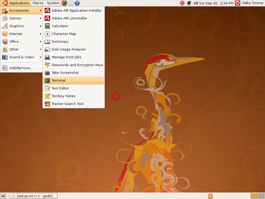The height and width of the screenshot is (199, 265).
Task: Click 'Calculator' text in menu
Action: 60,26
